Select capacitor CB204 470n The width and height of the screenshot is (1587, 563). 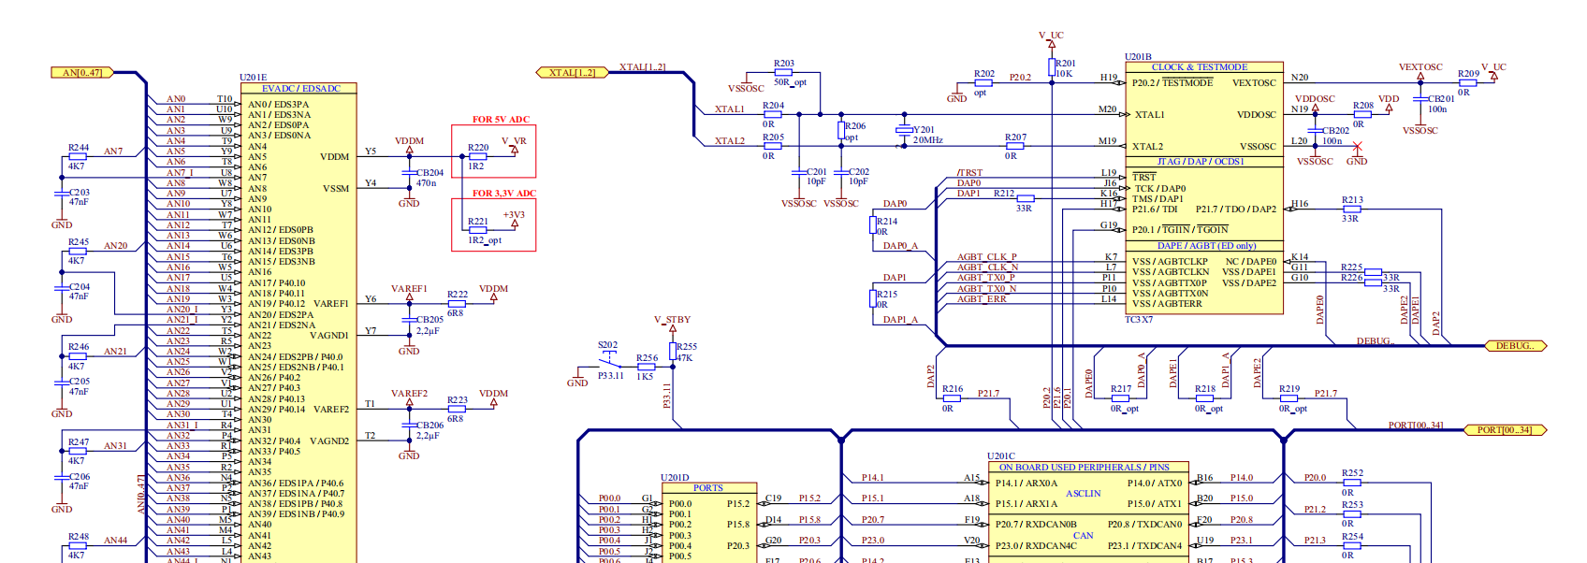click(409, 173)
